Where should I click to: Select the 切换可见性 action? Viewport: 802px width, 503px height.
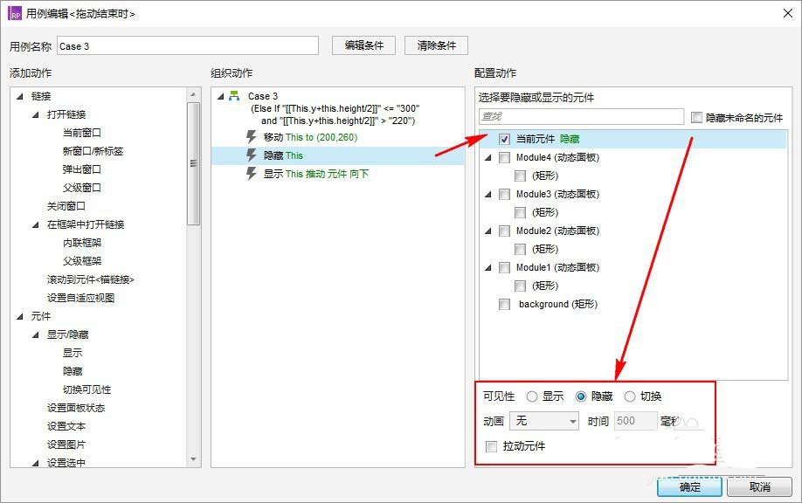[x=86, y=389]
